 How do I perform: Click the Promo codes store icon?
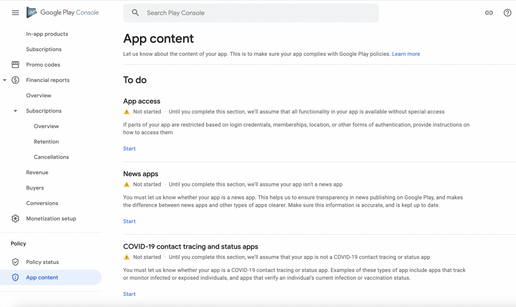click(15, 65)
